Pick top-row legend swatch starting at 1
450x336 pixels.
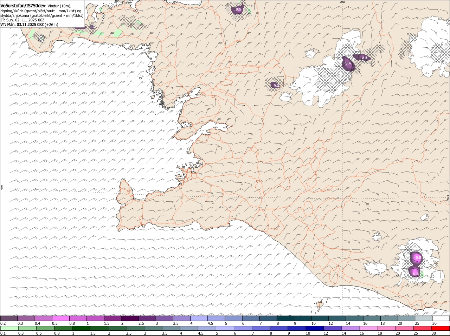[x=95, y=318]
